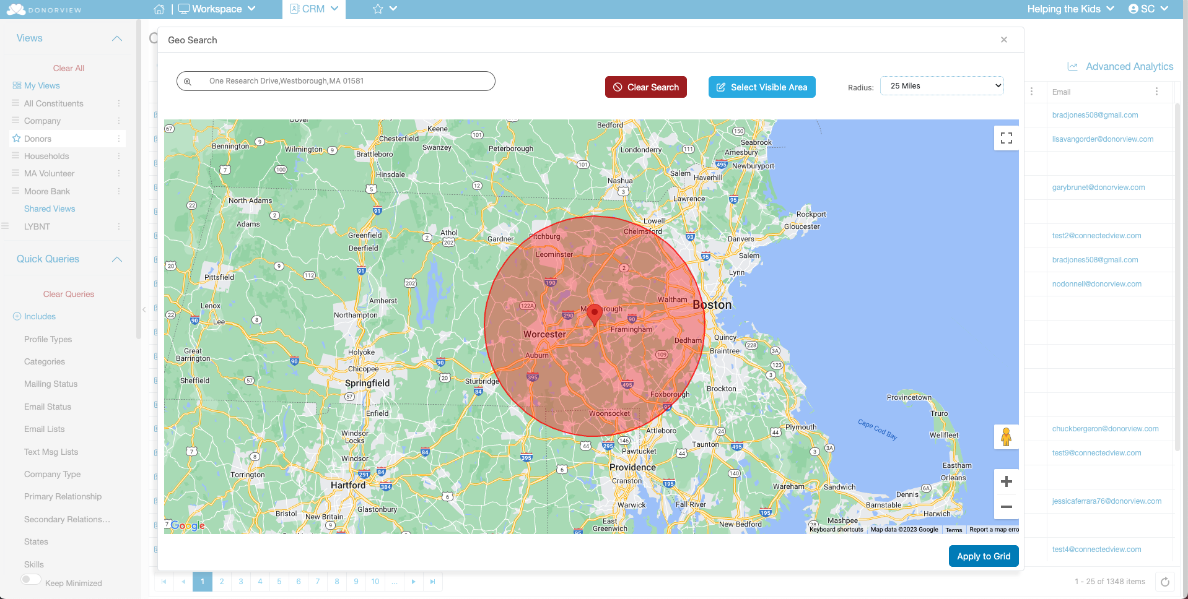Image resolution: width=1188 pixels, height=599 pixels.
Task: Collapse the sidebar with arrow handle
Action: 144,309
